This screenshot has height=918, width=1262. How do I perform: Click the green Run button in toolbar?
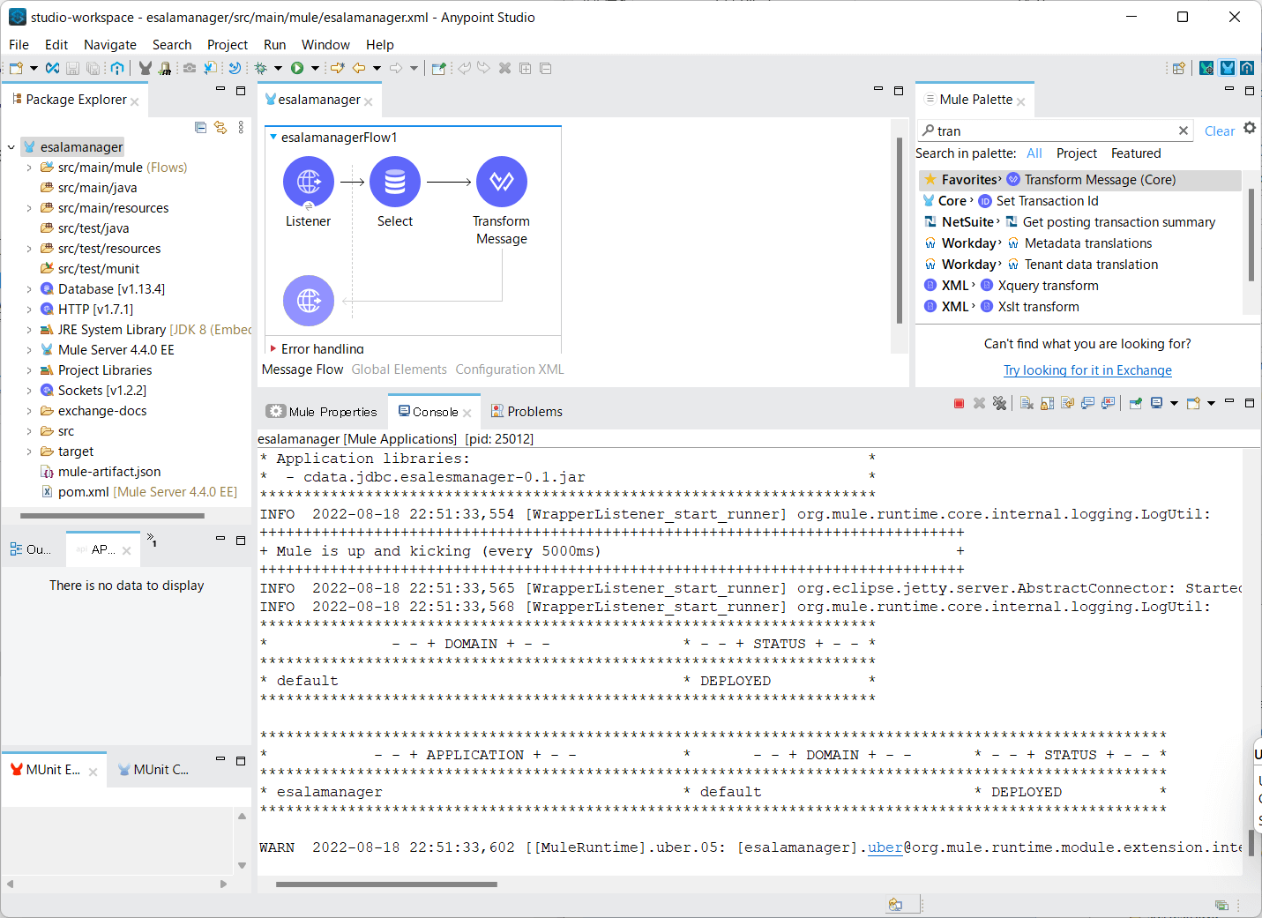click(297, 68)
